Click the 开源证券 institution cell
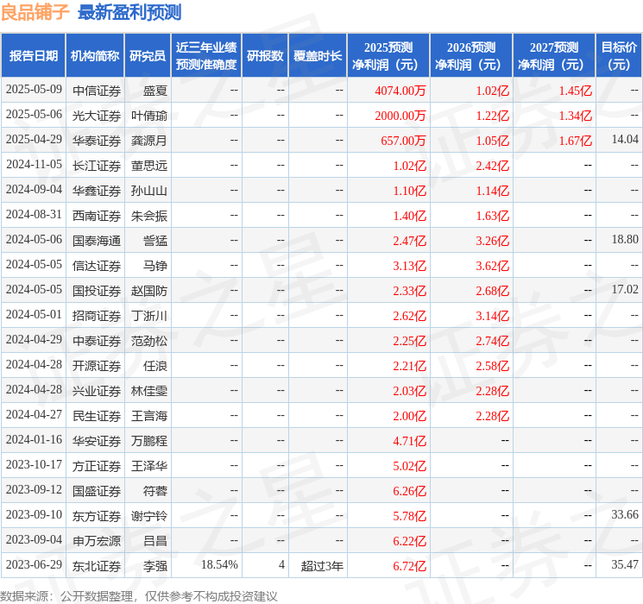 pyautogui.click(x=97, y=366)
